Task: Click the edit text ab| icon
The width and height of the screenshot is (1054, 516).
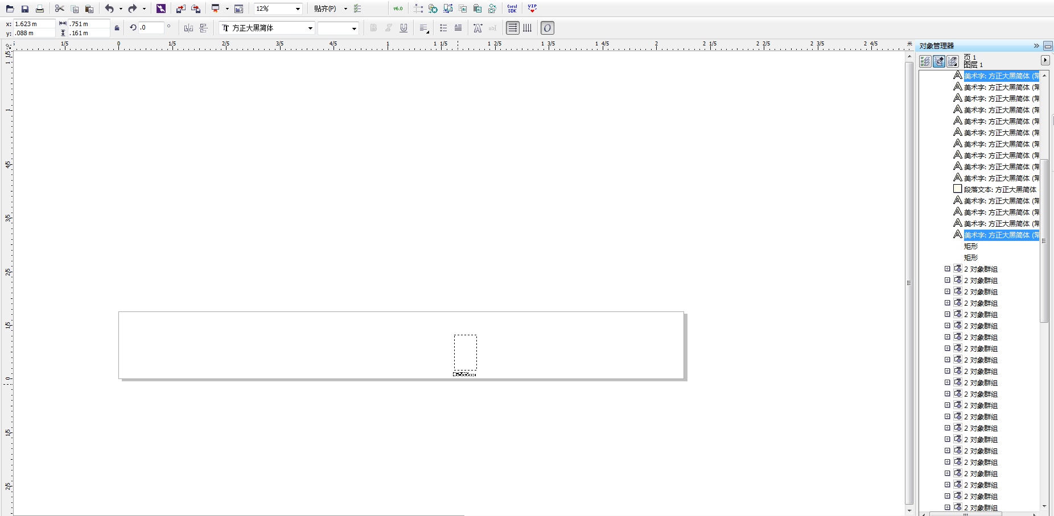Action: point(492,28)
